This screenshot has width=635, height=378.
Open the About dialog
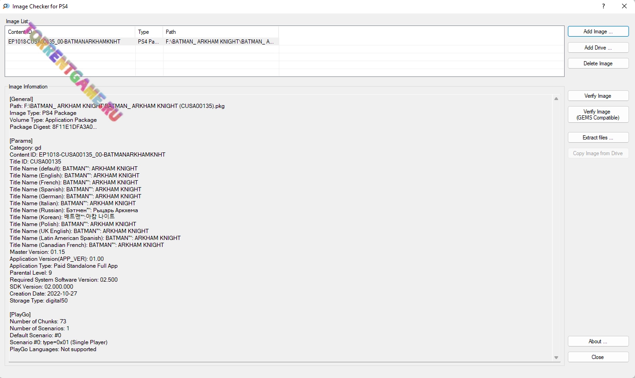[598, 341]
